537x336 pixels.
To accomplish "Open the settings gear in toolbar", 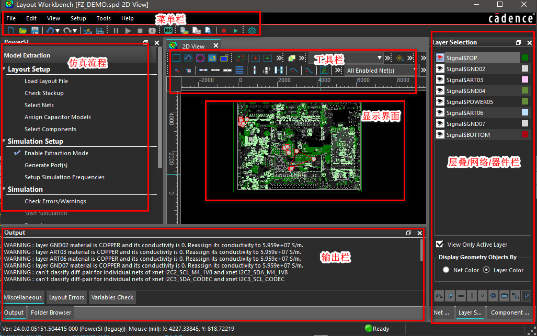I will (x=252, y=30).
